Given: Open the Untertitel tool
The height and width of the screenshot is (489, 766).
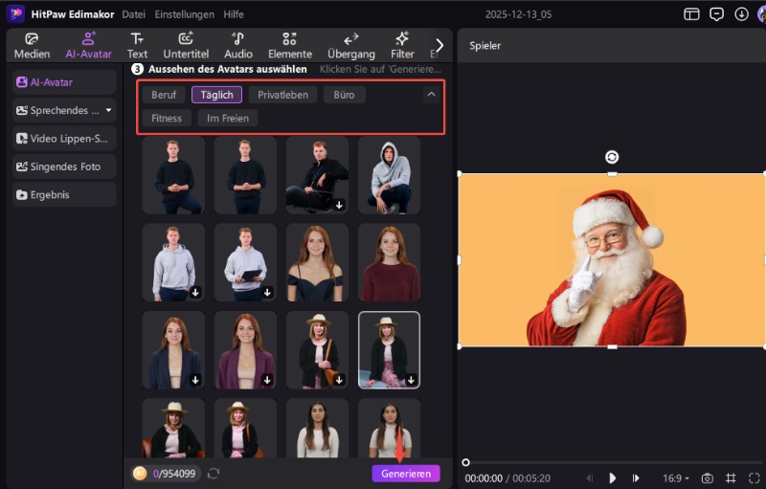Looking at the screenshot, I should pos(186,45).
